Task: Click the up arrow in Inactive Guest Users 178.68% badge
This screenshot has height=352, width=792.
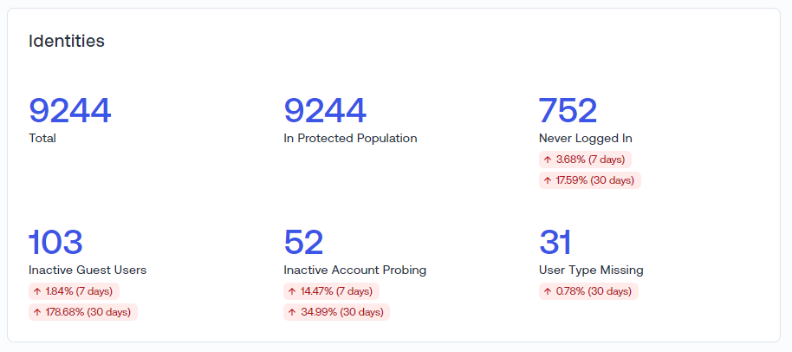Action: click(37, 312)
